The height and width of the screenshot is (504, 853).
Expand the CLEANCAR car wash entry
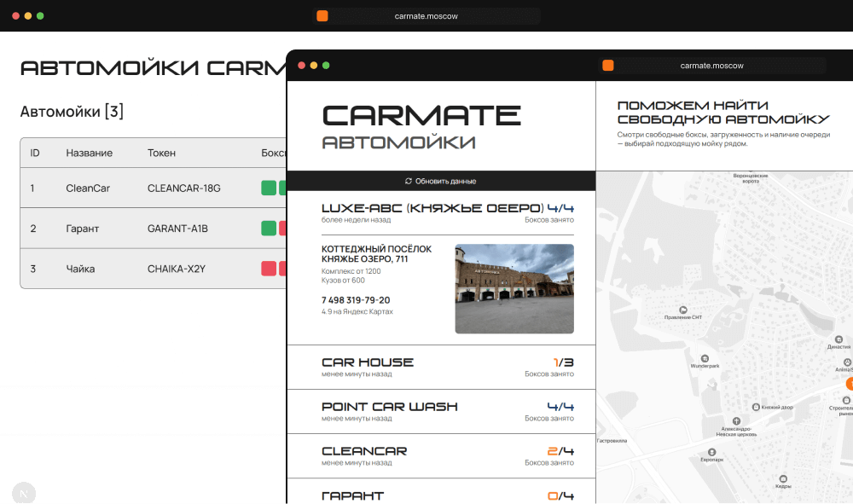tap(441, 456)
